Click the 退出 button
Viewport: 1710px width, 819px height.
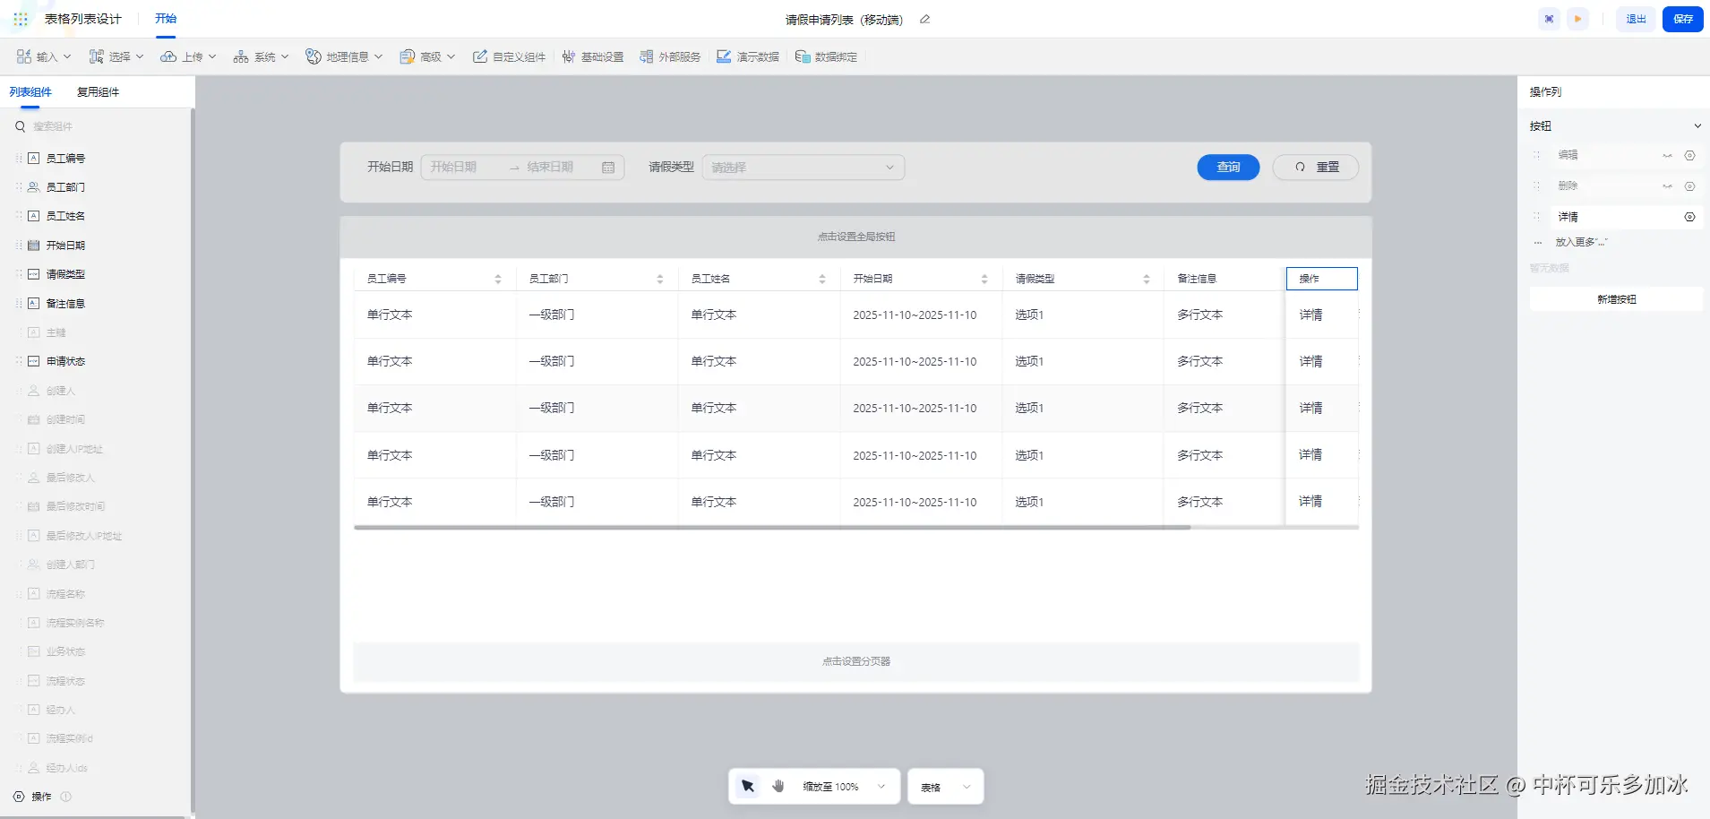point(1636,19)
